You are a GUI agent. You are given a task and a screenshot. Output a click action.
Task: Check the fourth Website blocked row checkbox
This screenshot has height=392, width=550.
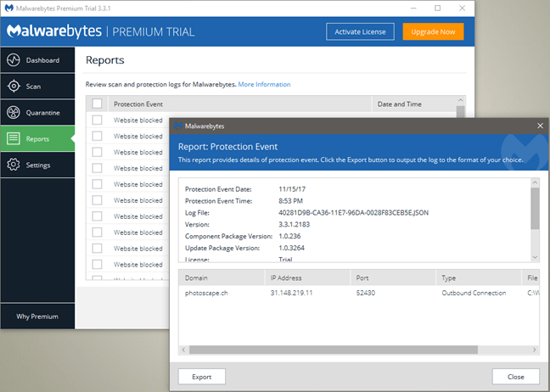(x=97, y=168)
